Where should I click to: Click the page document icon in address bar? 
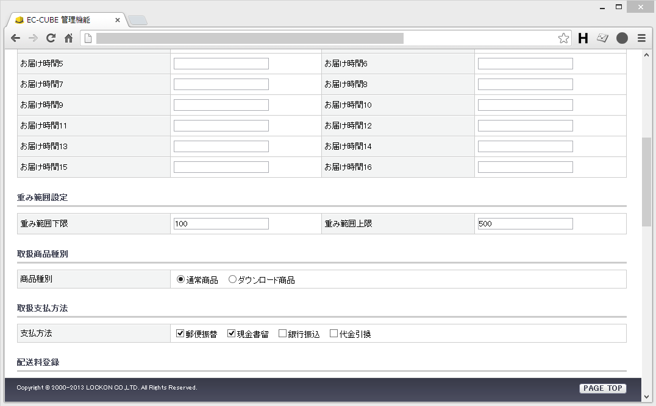coord(88,38)
